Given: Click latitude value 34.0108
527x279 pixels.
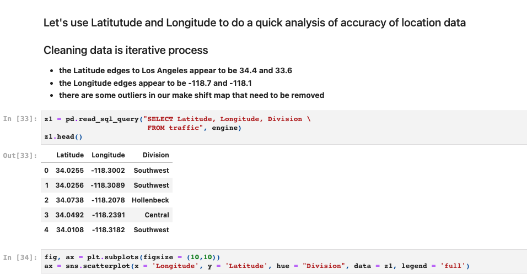Looking at the screenshot, I should (69, 229).
